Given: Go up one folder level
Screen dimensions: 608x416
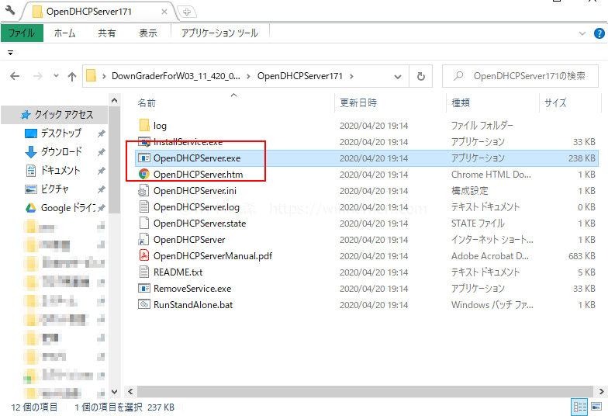Looking at the screenshot, I should [x=72, y=76].
